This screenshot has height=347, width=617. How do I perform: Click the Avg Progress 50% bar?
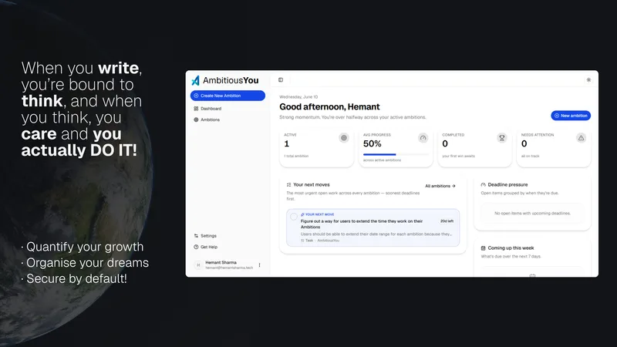tap(396, 155)
